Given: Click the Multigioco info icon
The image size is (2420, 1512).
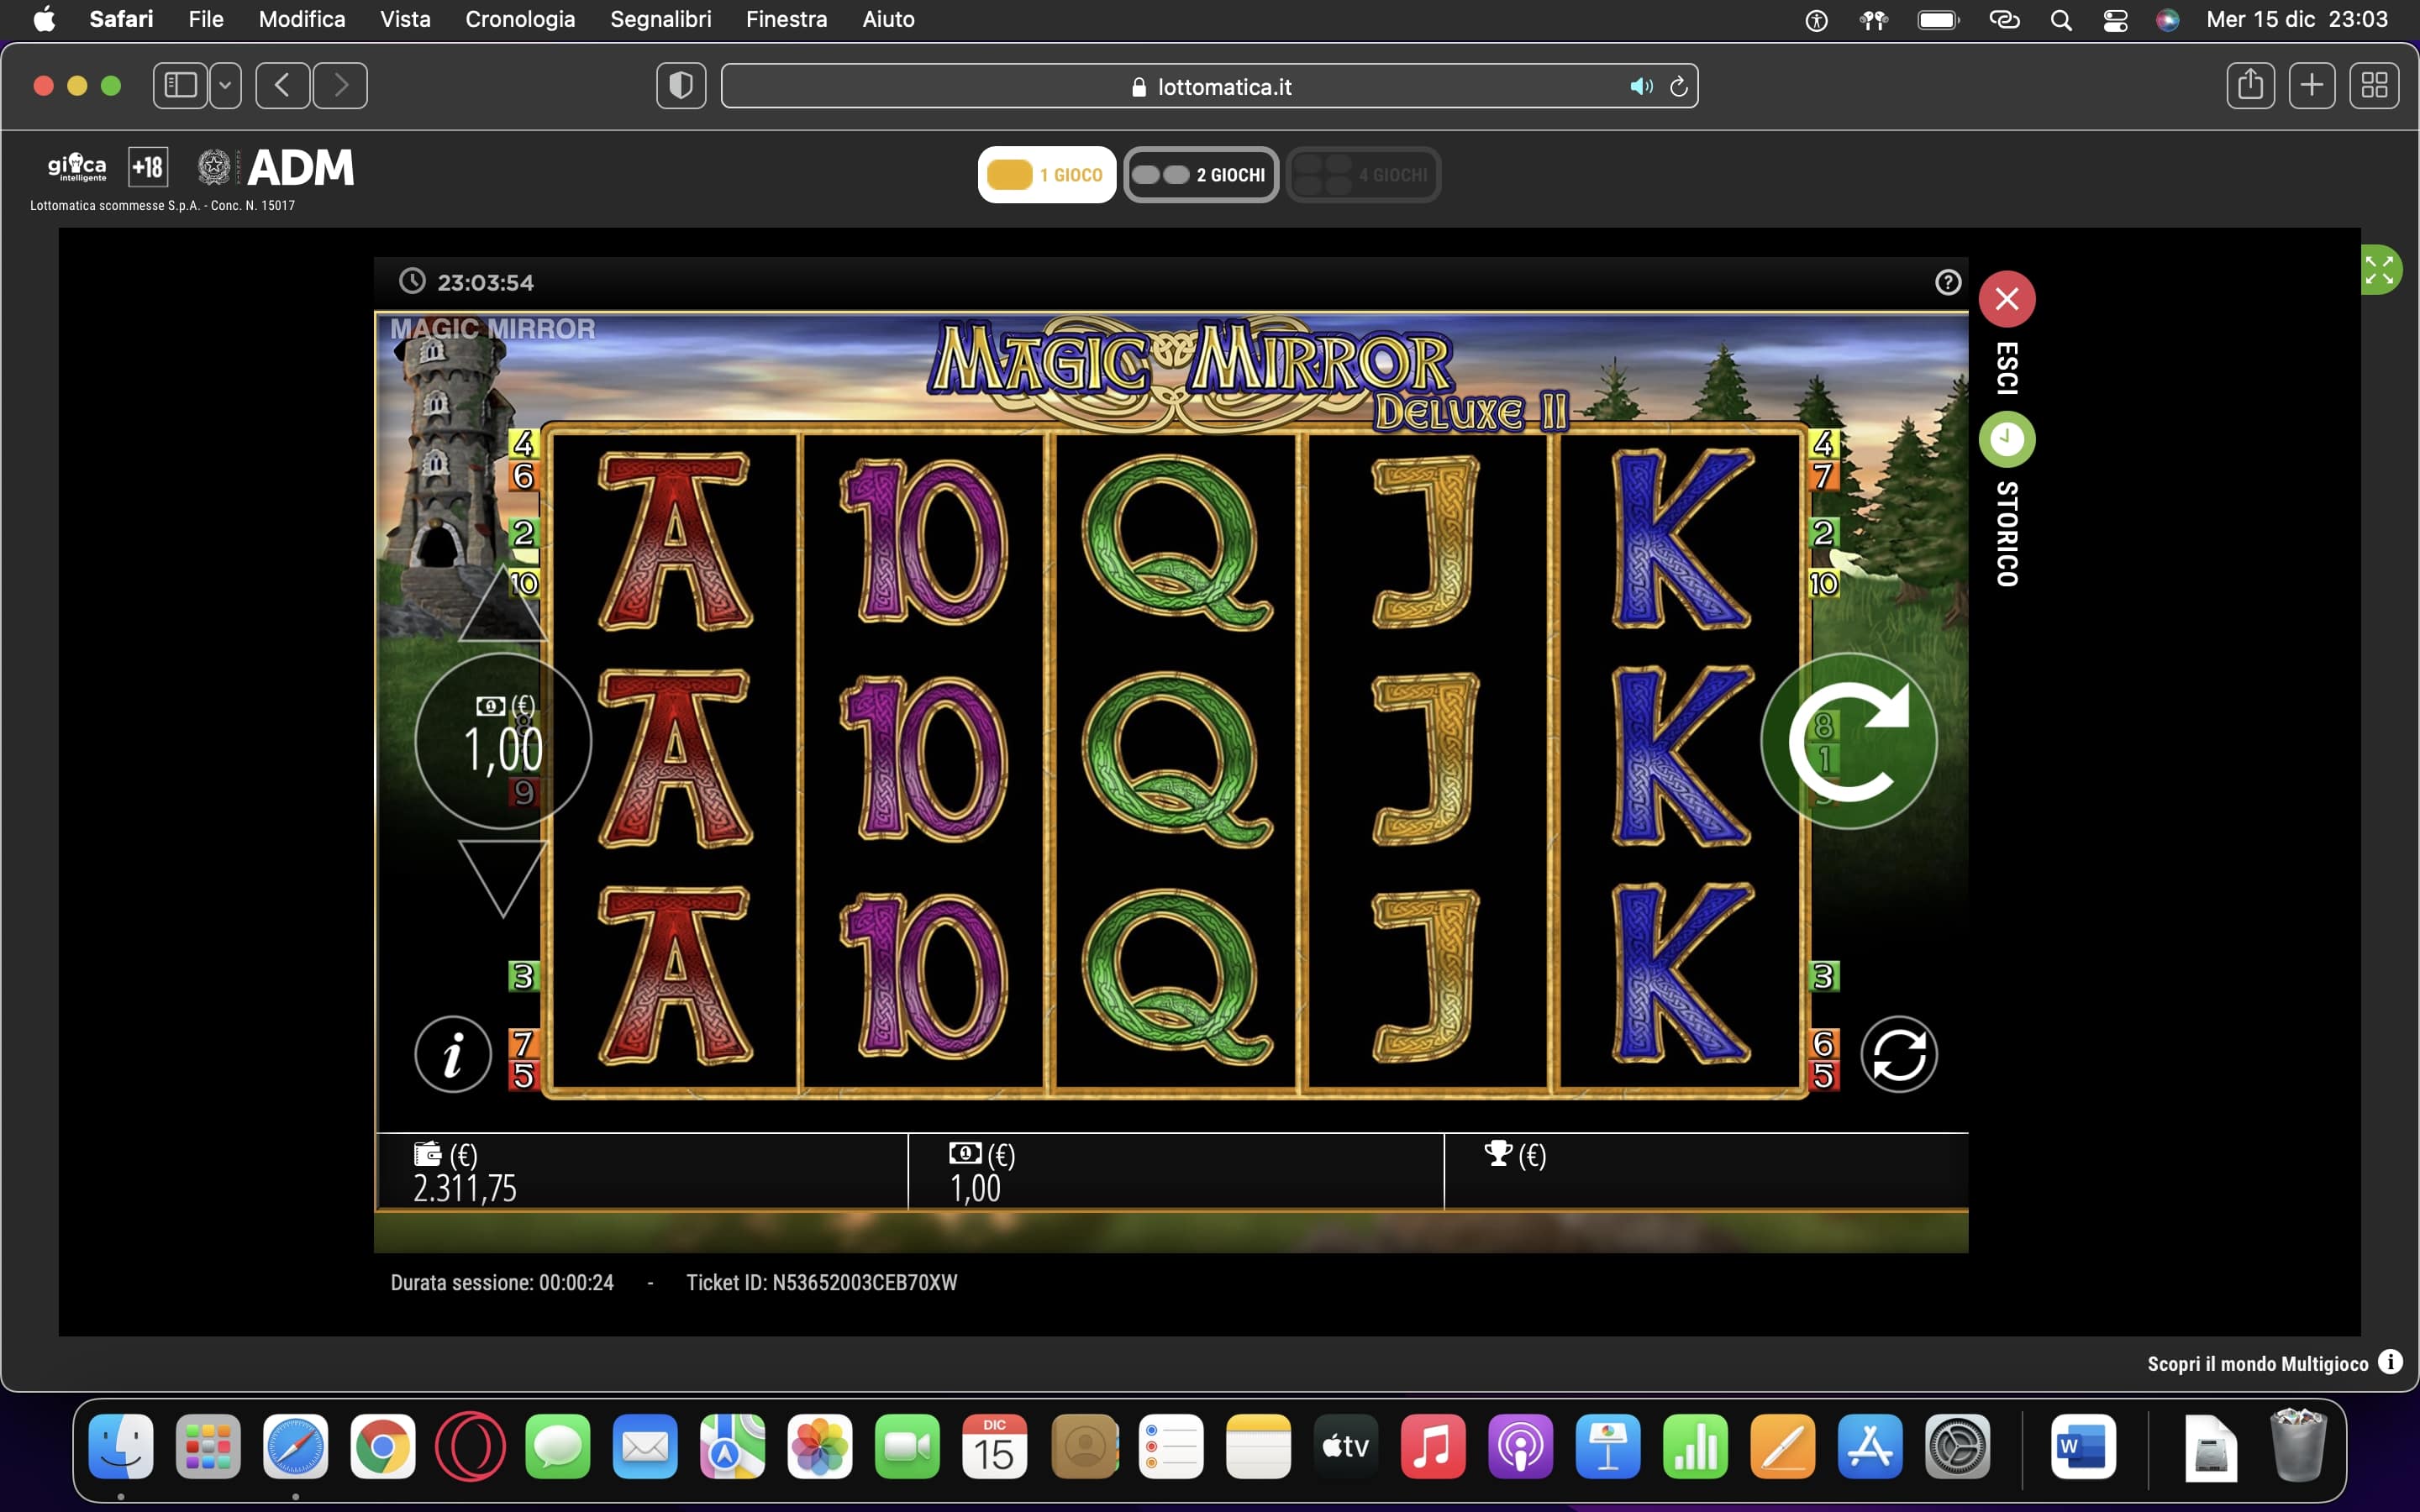Looking at the screenshot, I should (2390, 1362).
